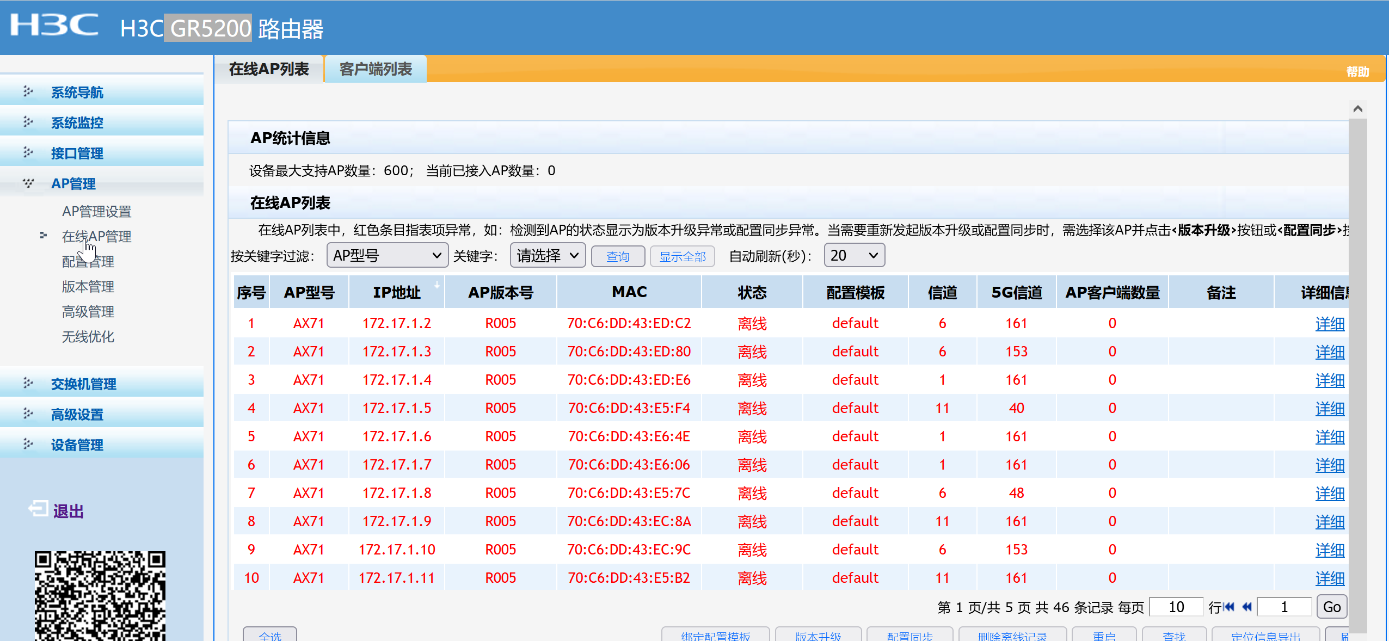1389x641 pixels.
Task: Collapse the AP管理 menu section
Action: (73, 184)
